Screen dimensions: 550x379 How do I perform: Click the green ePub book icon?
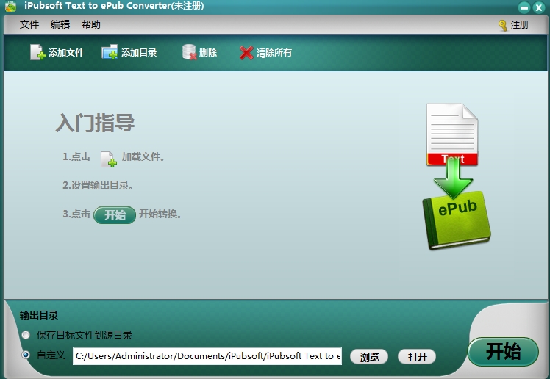pyautogui.click(x=457, y=220)
